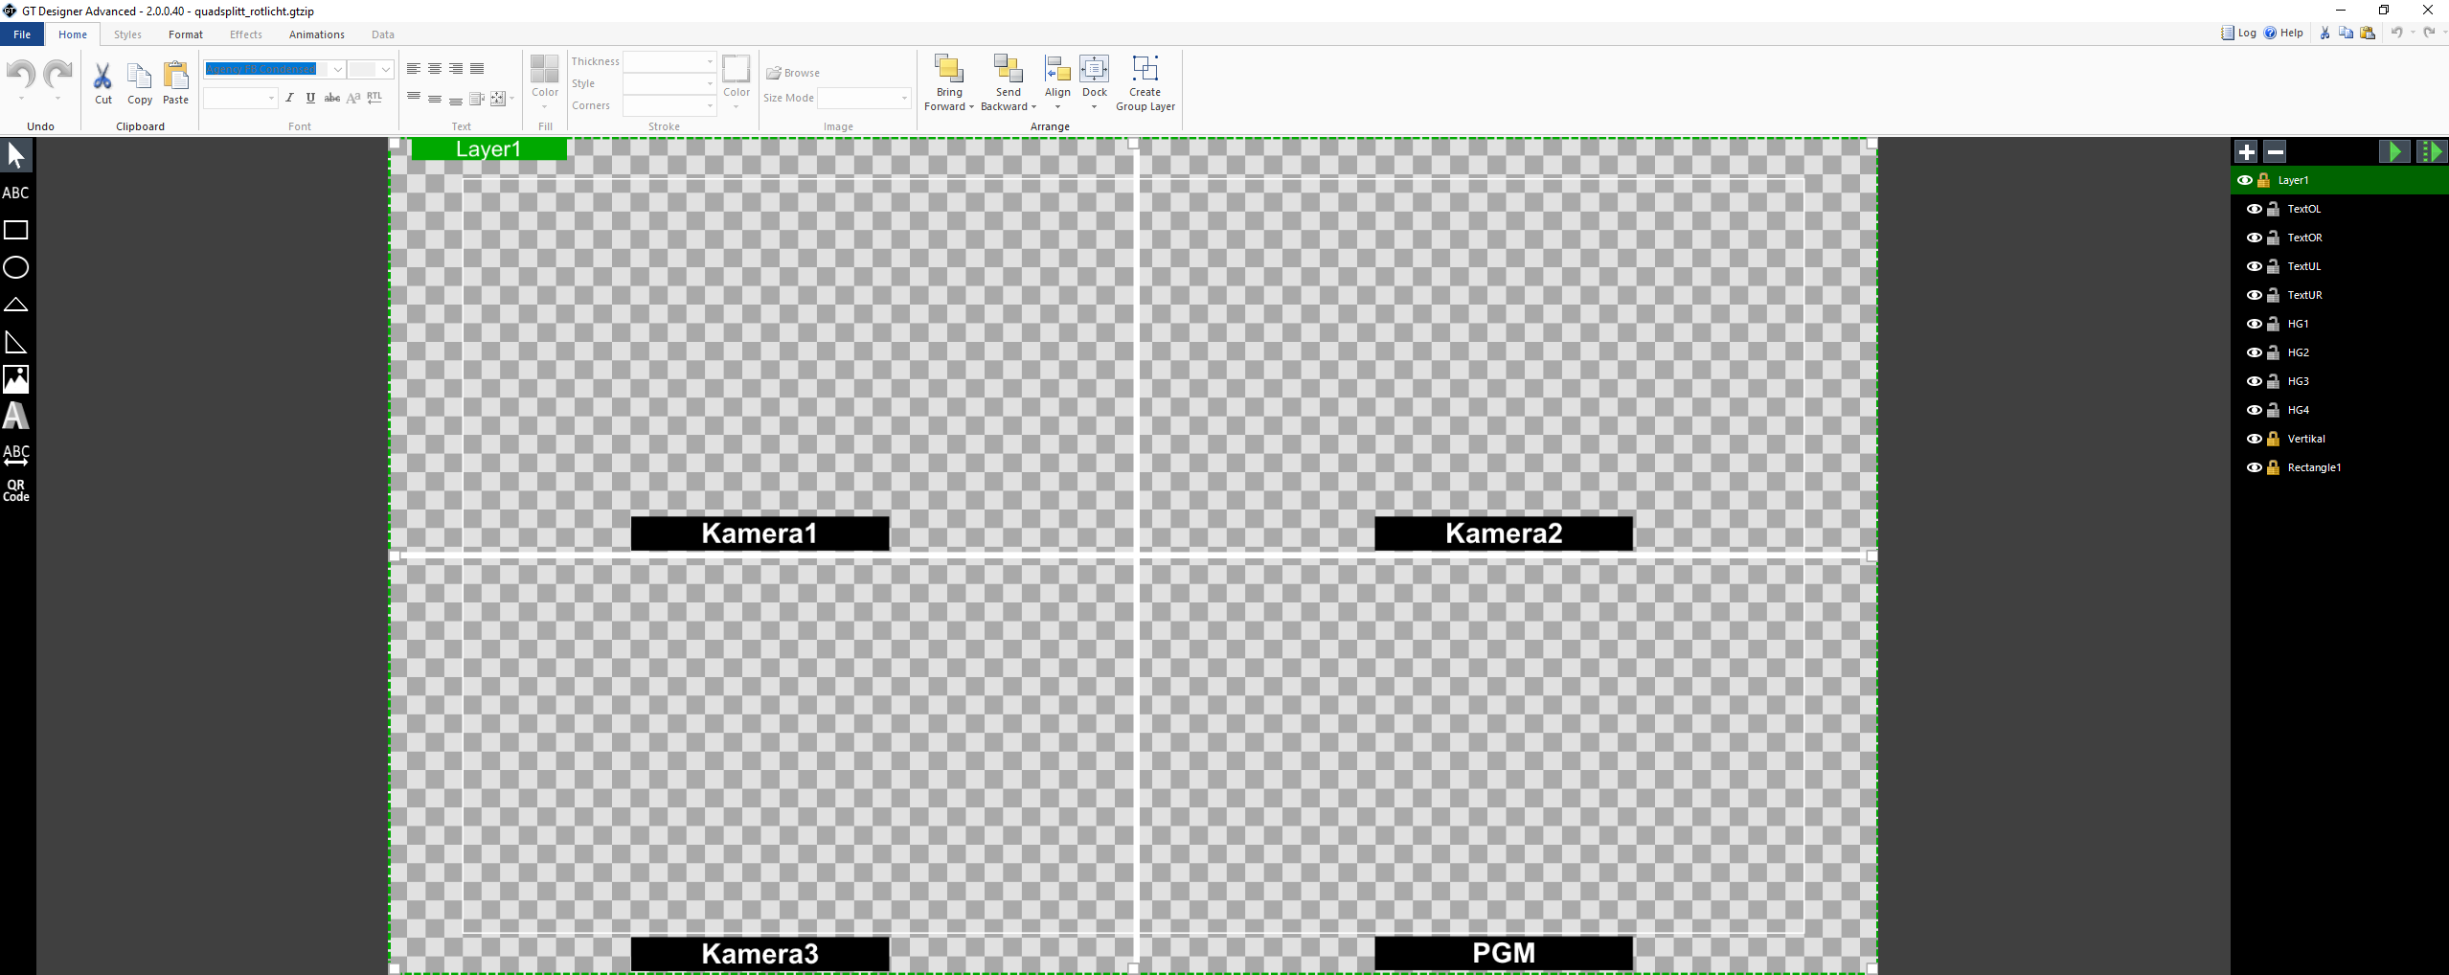The image size is (2449, 975).
Task: Switch to the Animations tab
Action: 316,34
